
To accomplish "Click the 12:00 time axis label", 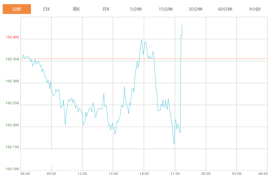I will pos(82,174).
